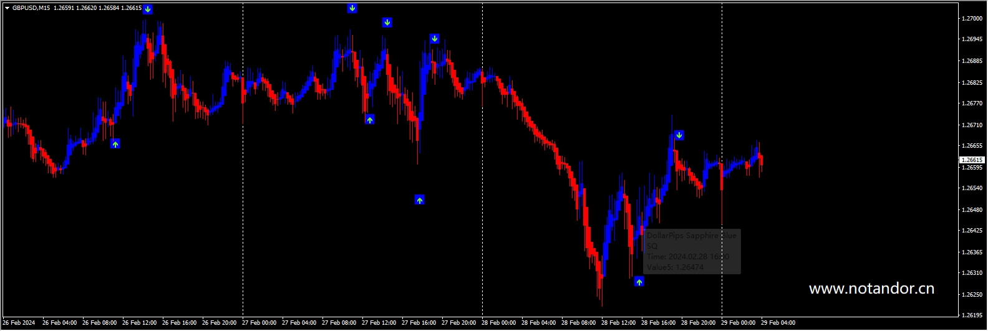Viewport: 988px width, 331px height.
Task: Click the 26 Feb 12:00 time label
Action: coord(140,323)
